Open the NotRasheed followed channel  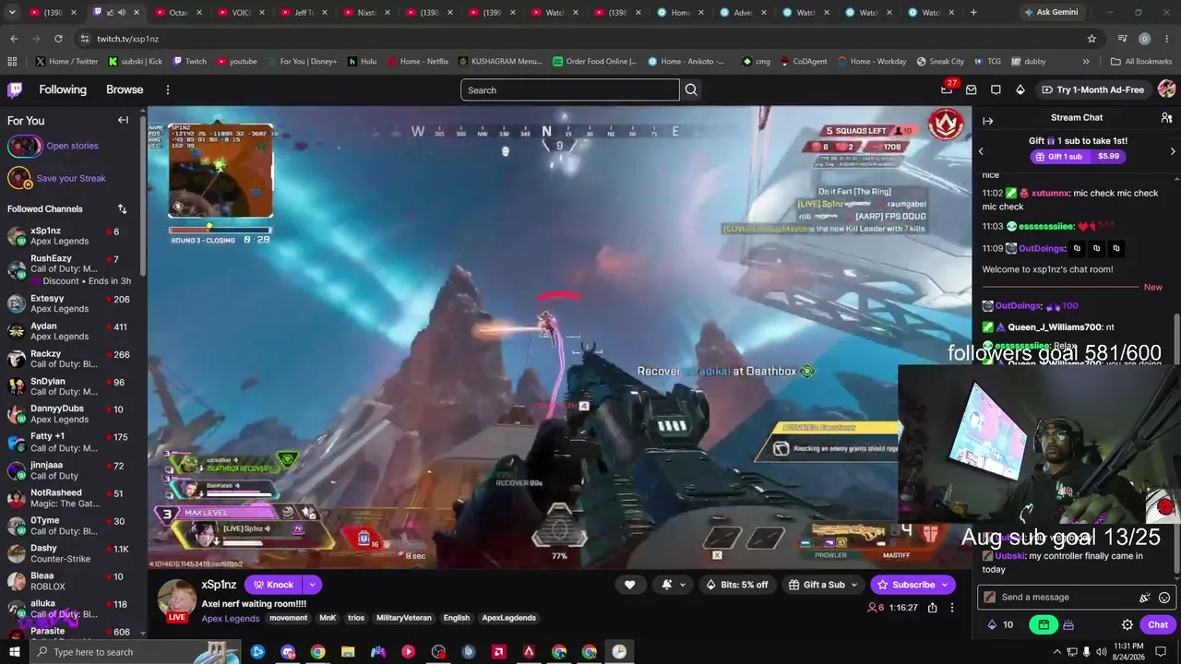coord(72,498)
